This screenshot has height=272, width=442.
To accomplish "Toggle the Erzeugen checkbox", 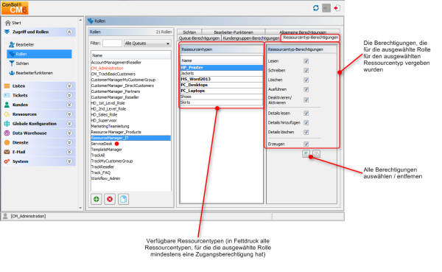I will click(306, 144).
